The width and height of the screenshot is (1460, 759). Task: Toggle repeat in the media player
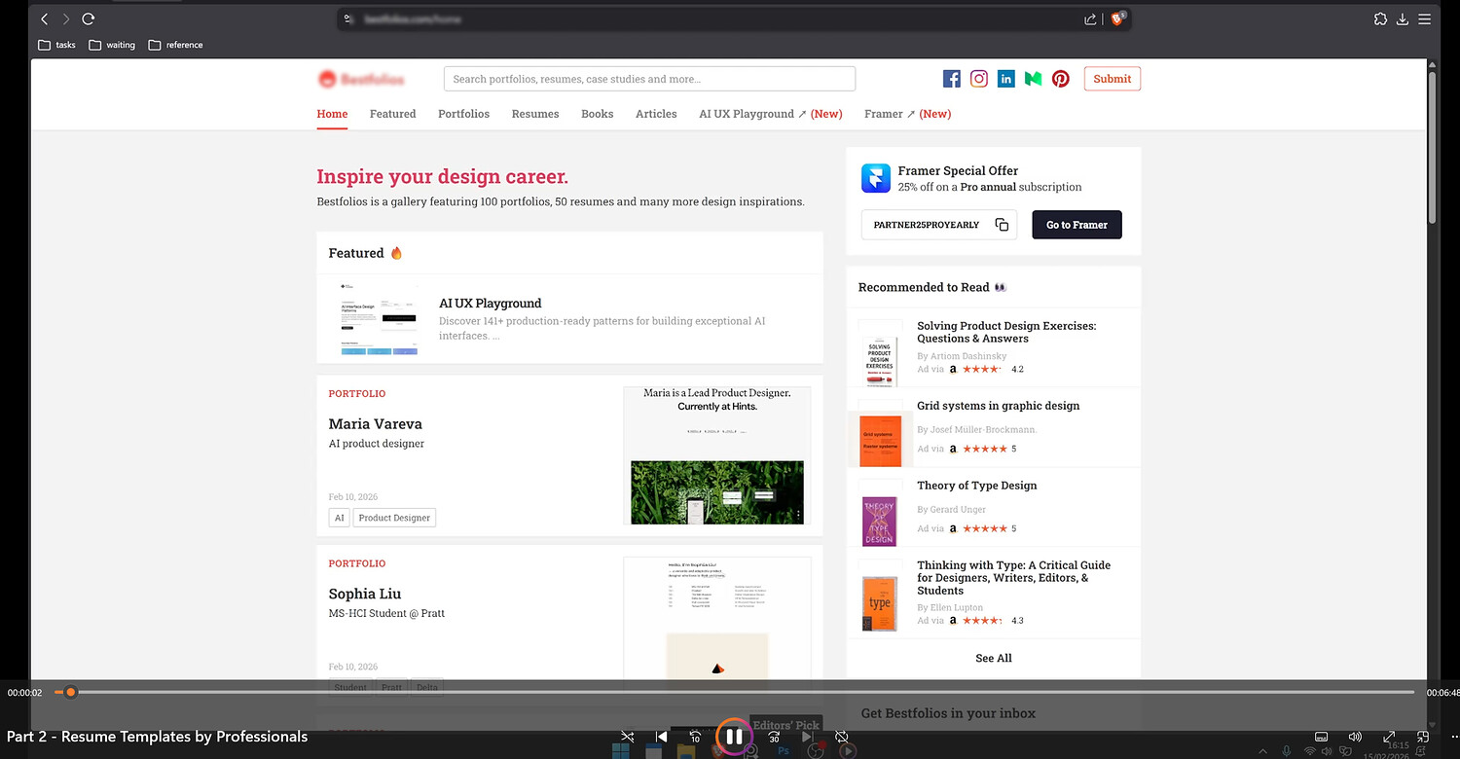pos(842,737)
